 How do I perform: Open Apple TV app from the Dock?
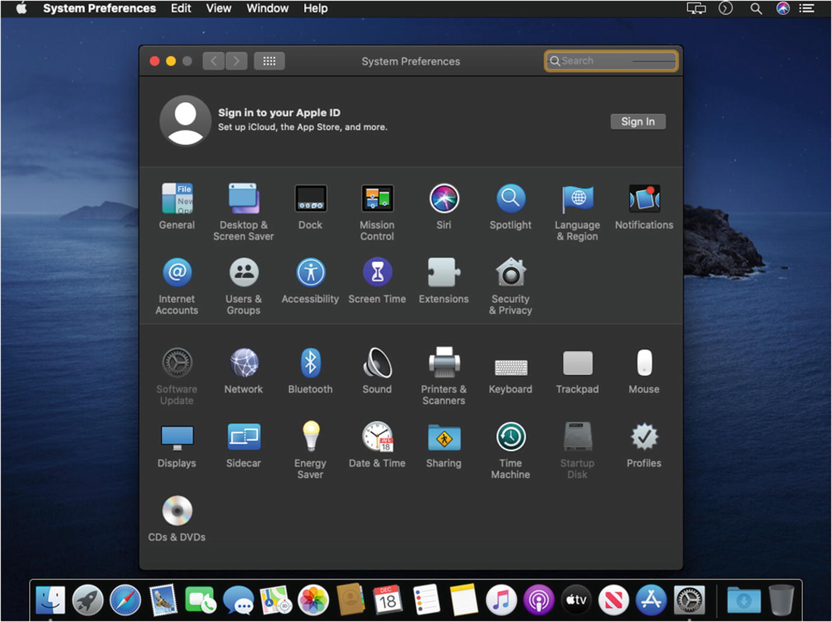click(x=576, y=600)
